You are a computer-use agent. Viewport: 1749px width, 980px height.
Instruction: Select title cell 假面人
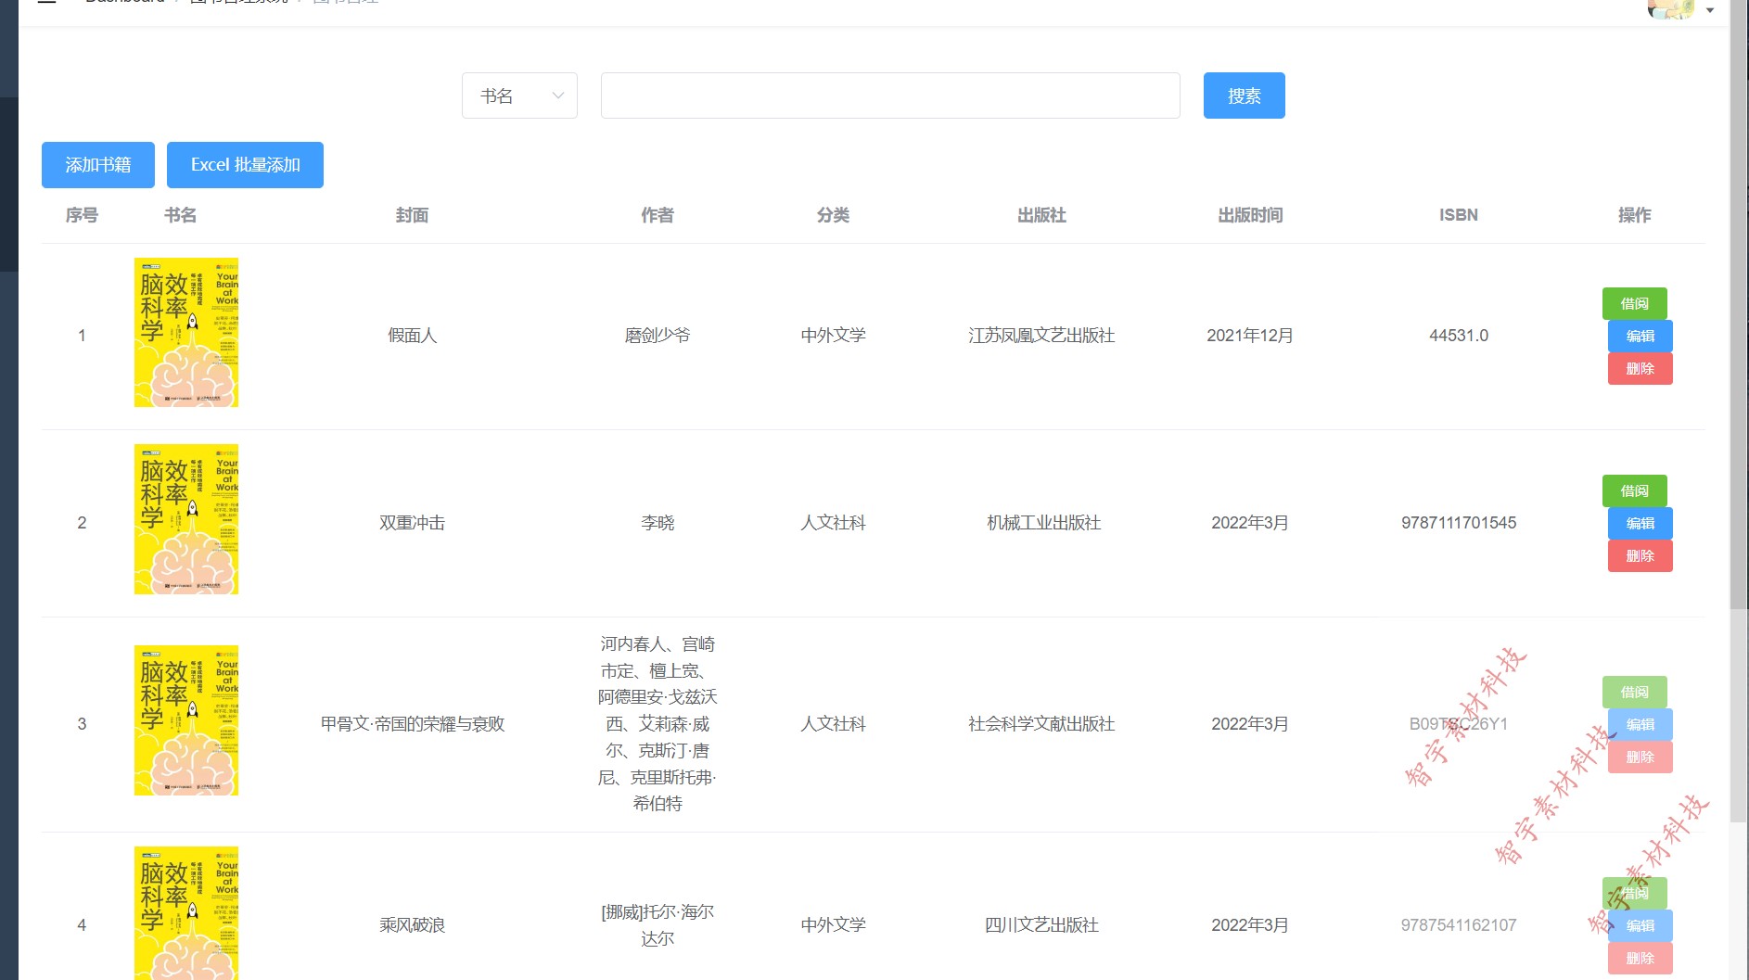tap(412, 336)
